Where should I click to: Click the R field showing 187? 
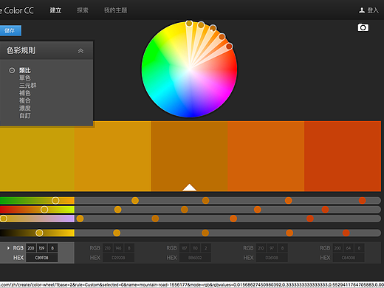point(185,248)
